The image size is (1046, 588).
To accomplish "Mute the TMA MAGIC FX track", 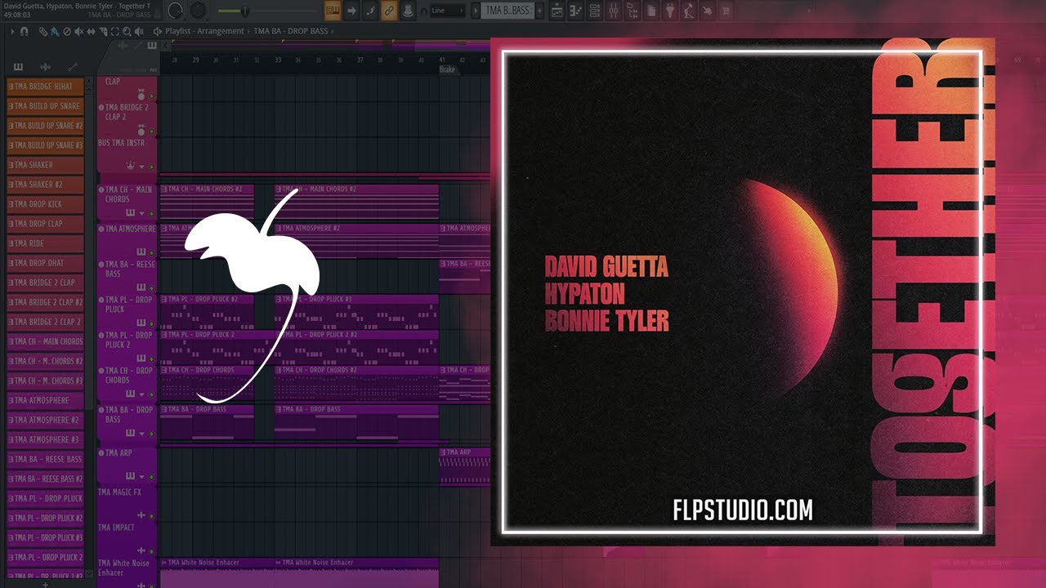I will tap(151, 516).
